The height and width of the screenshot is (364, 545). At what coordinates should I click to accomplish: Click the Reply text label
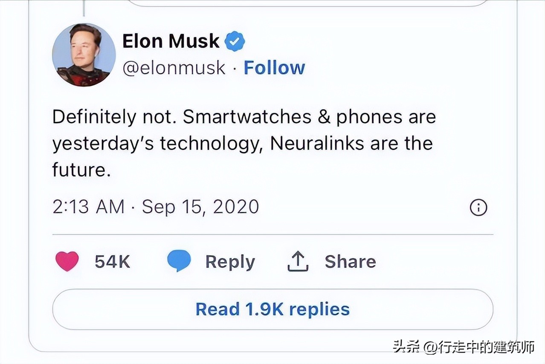tap(230, 262)
